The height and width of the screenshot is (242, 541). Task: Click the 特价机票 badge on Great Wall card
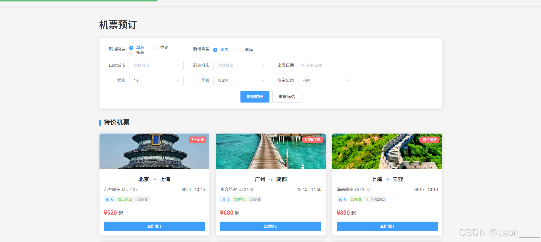tap(430, 140)
